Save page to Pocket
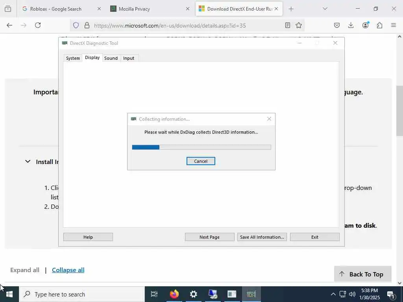The width and height of the screenshot is (403, 302). [x=337, y=25]
